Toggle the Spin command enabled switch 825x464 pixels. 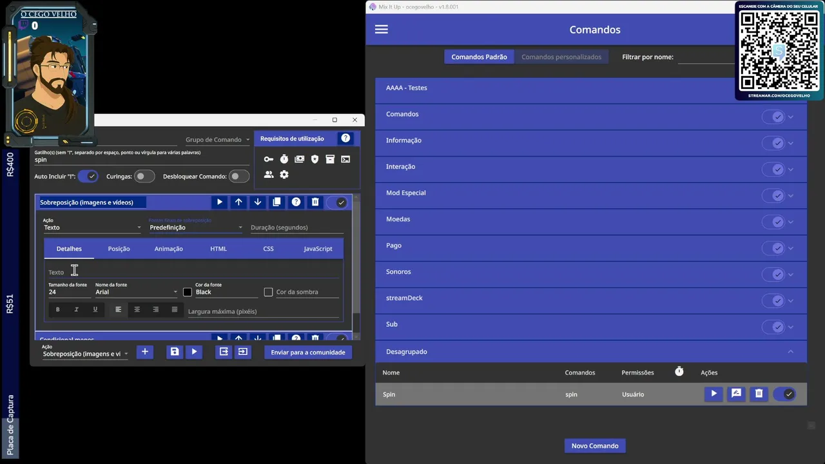click(784, 394)
